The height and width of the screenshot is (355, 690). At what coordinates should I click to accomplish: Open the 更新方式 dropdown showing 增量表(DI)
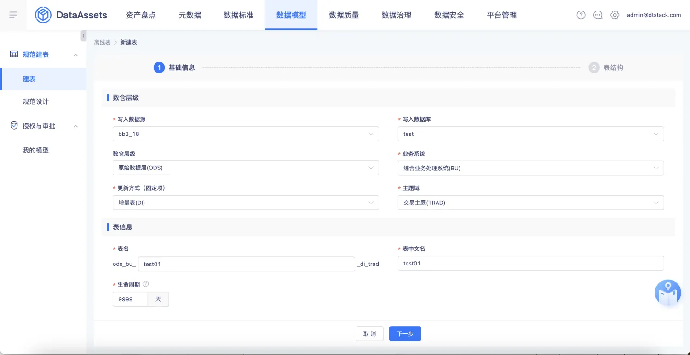(x=246, y=203)
